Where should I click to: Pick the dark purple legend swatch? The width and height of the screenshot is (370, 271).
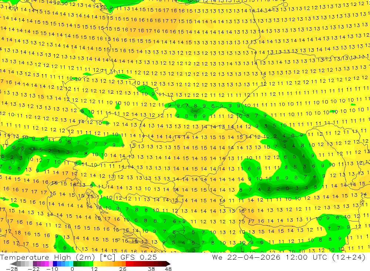pos(35,264)
